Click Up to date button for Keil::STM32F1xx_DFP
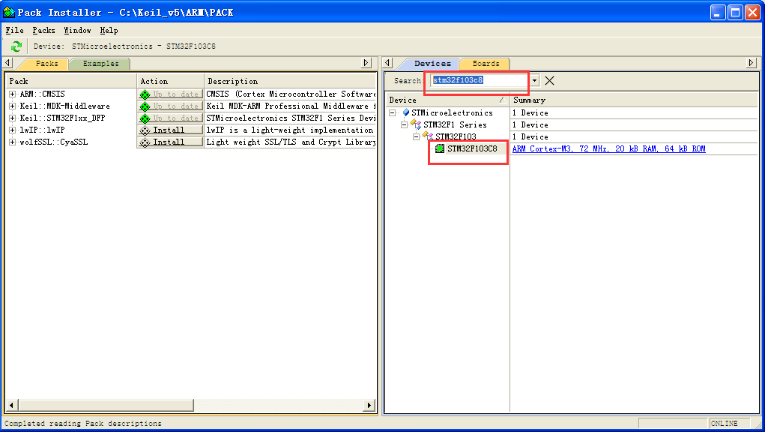Image resolution: width=765 pixels, height=432 pixels. 170,118
